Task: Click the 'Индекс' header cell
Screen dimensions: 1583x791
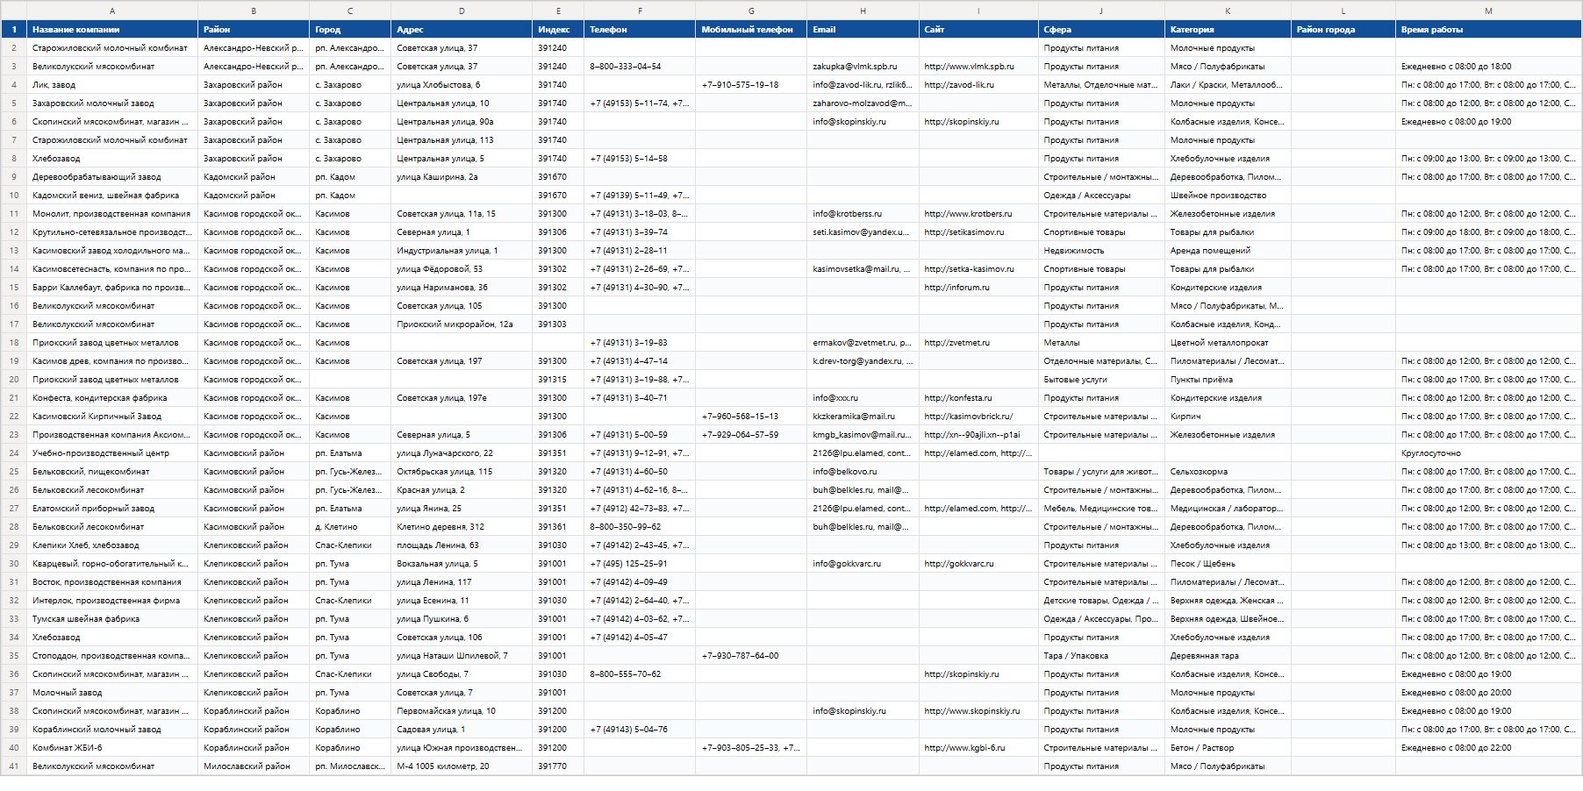Action: pos(558,30)
